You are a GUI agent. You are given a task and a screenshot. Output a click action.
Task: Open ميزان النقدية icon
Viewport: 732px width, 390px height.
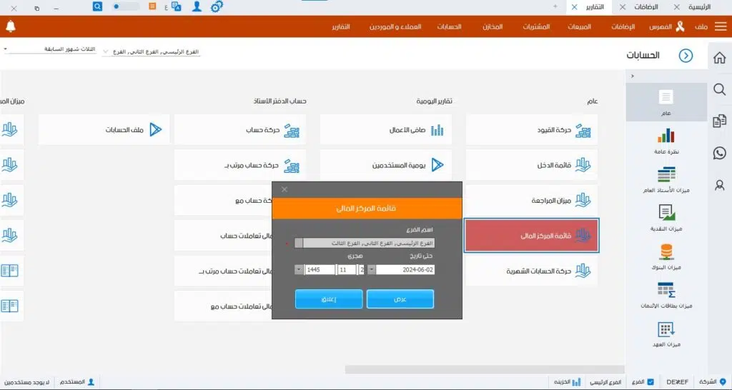pos(667,213)
